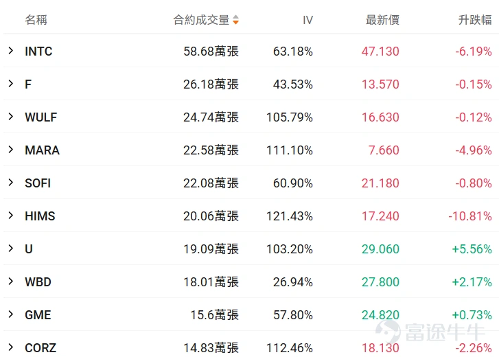499x357 pixels.
Task: Click change value -4.96%
Action: click(x=474, y=150)
